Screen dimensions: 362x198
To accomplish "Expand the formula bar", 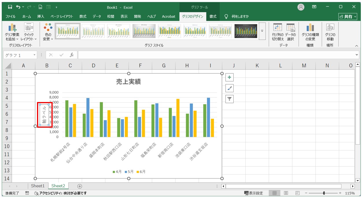I will 357,55.
